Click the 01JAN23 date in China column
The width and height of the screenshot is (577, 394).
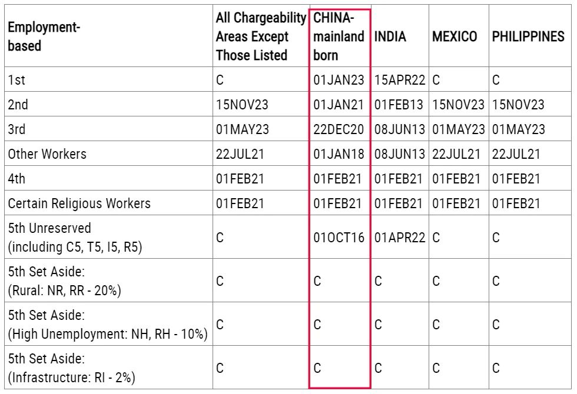[339, 80]
